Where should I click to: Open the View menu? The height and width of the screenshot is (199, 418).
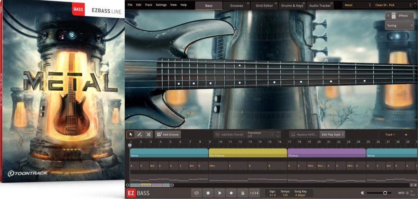click(173, 5)
